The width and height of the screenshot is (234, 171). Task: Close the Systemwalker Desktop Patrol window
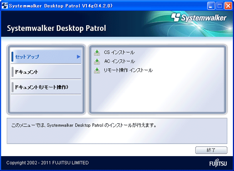(x=228, y=6)
